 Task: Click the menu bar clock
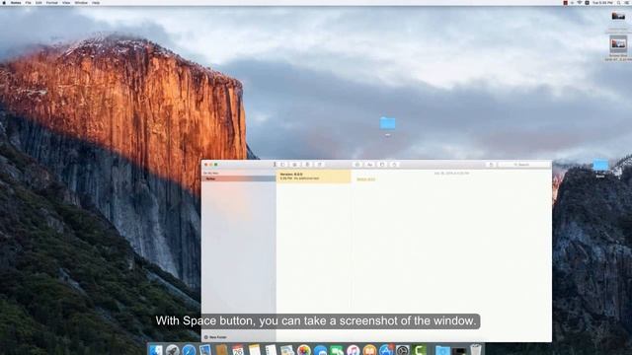click(602, 2)
